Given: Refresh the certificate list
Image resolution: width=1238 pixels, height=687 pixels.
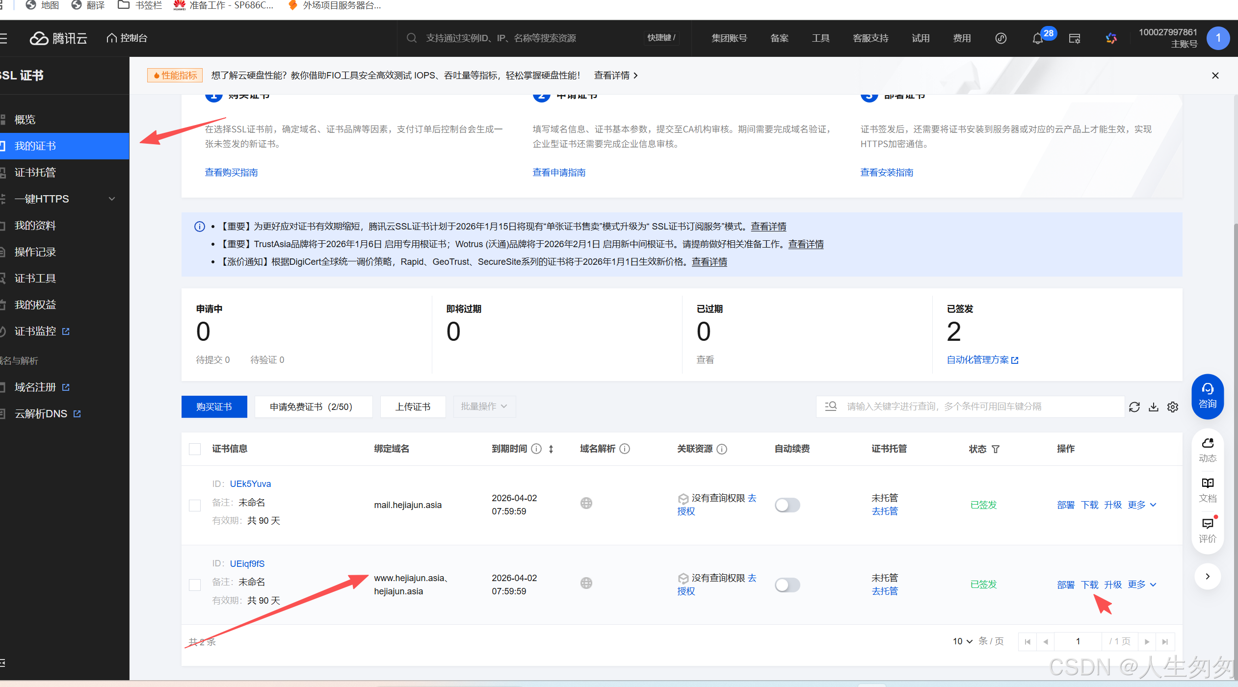Looking at the screenshot, I should coord(1134,407).
